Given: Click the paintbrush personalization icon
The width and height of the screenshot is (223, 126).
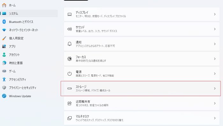Looking at the screenshot, I should point(4,38).
